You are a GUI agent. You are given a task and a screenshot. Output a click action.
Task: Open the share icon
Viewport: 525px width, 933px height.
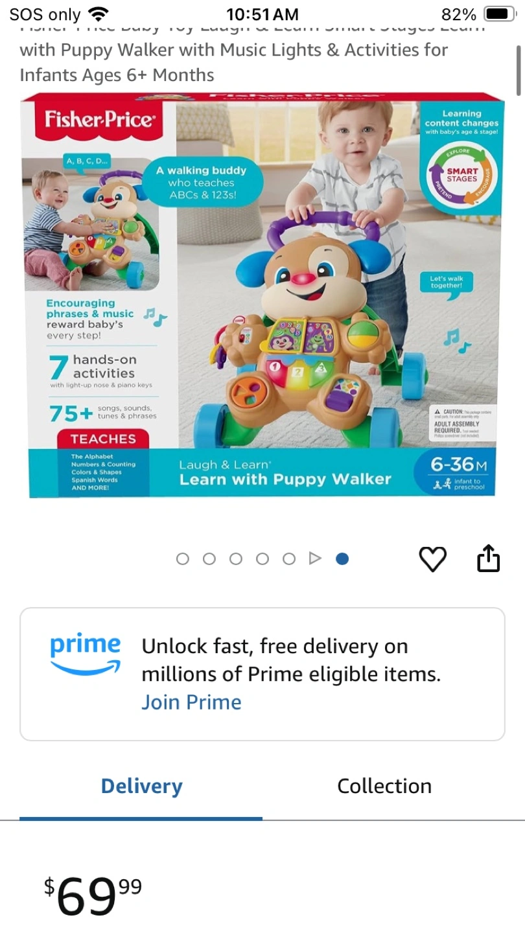tap(489, 558)
